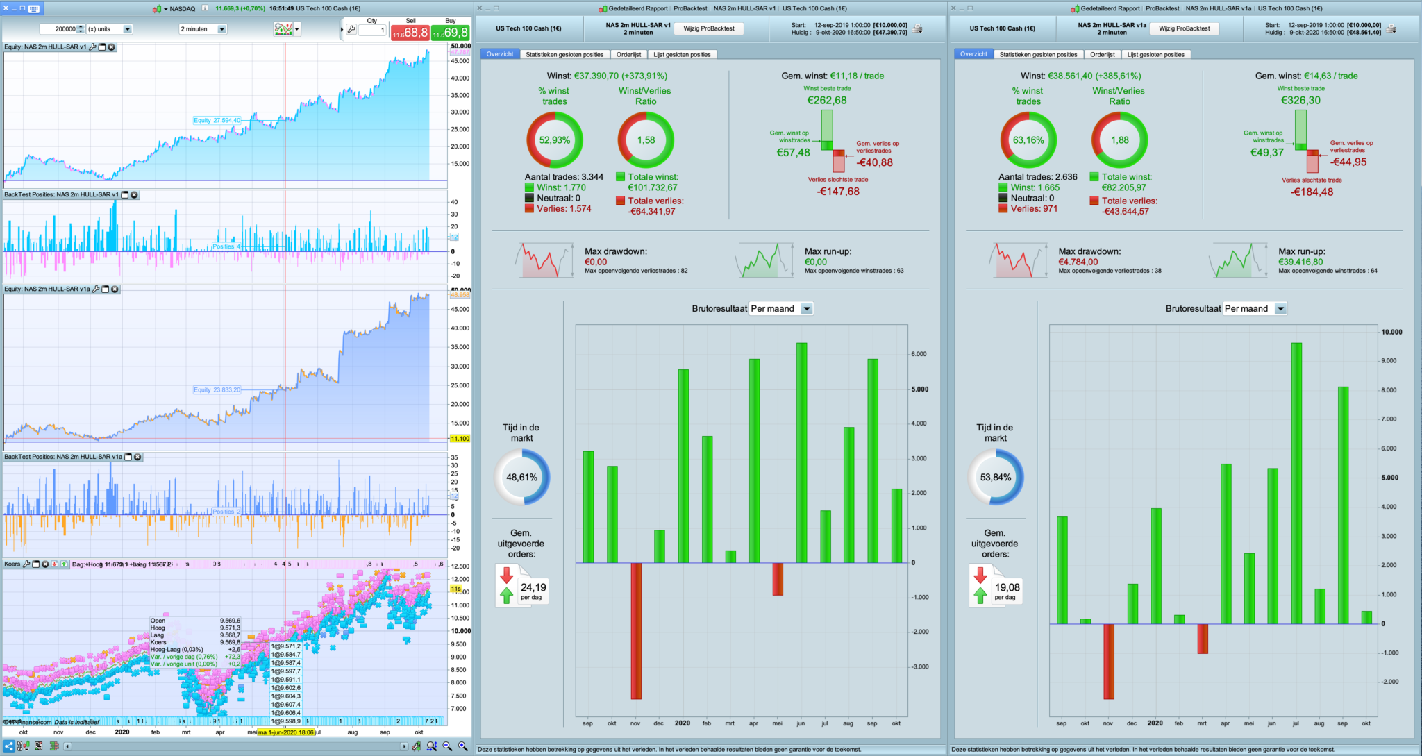The height and width of the screenshot is (756, 1422).
Task: Open the 2 minuten timeframe dropdown
Action: point(221,29)
